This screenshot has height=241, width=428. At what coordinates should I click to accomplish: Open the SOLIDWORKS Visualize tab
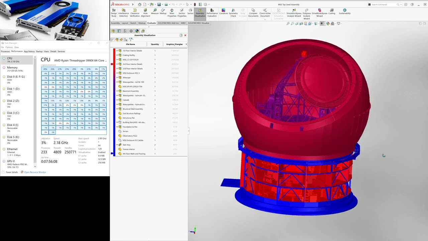[x=199, y=23]
